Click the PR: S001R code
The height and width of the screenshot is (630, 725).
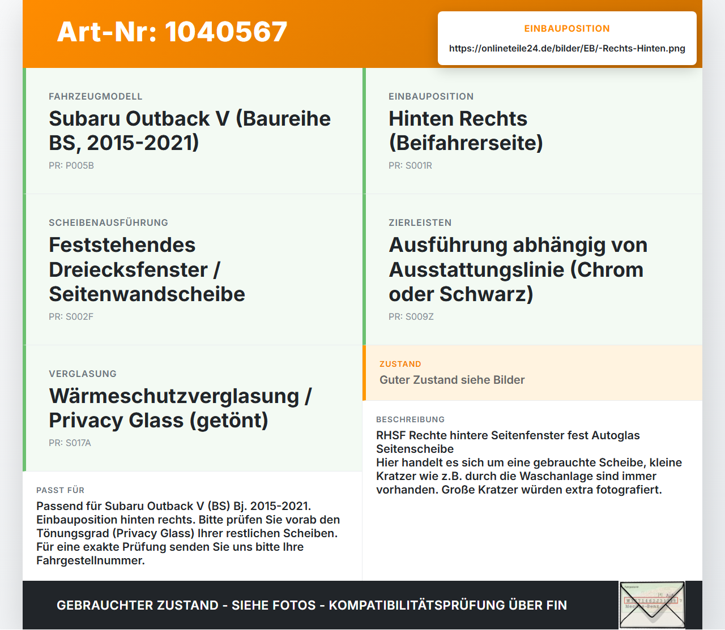pos(410,165)
